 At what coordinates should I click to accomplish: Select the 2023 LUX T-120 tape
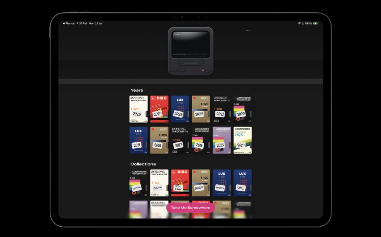(x=179, y=108)
